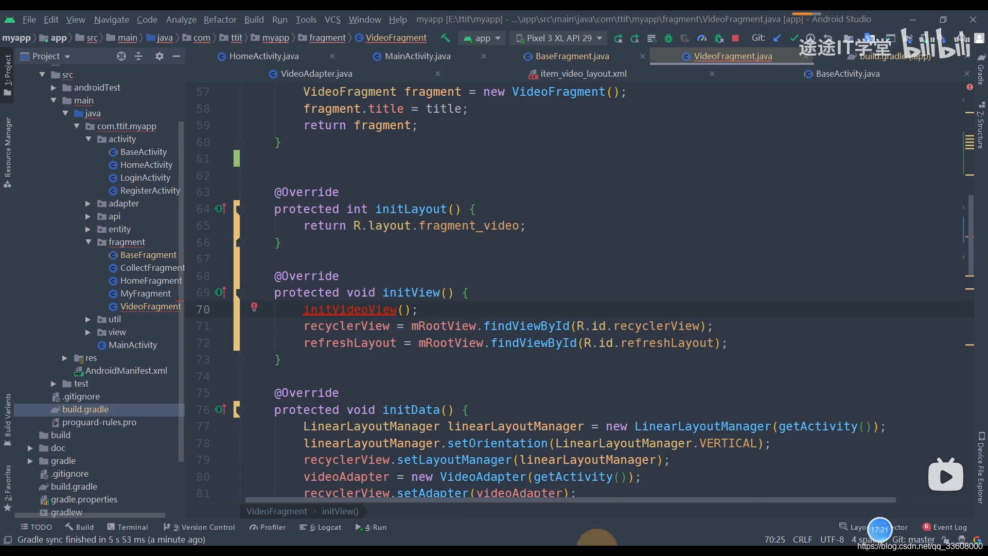Image resolution: width=988 pixels, height=556 pixels.
Task: Click Collapse All icon in Project panel
Action: (x=138, y=56)
